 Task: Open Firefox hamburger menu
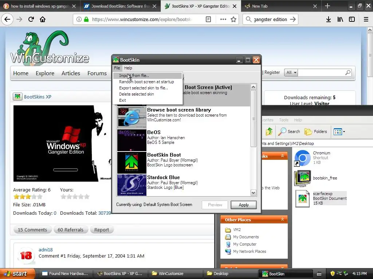pyautogui.click(x=366, y=20)
